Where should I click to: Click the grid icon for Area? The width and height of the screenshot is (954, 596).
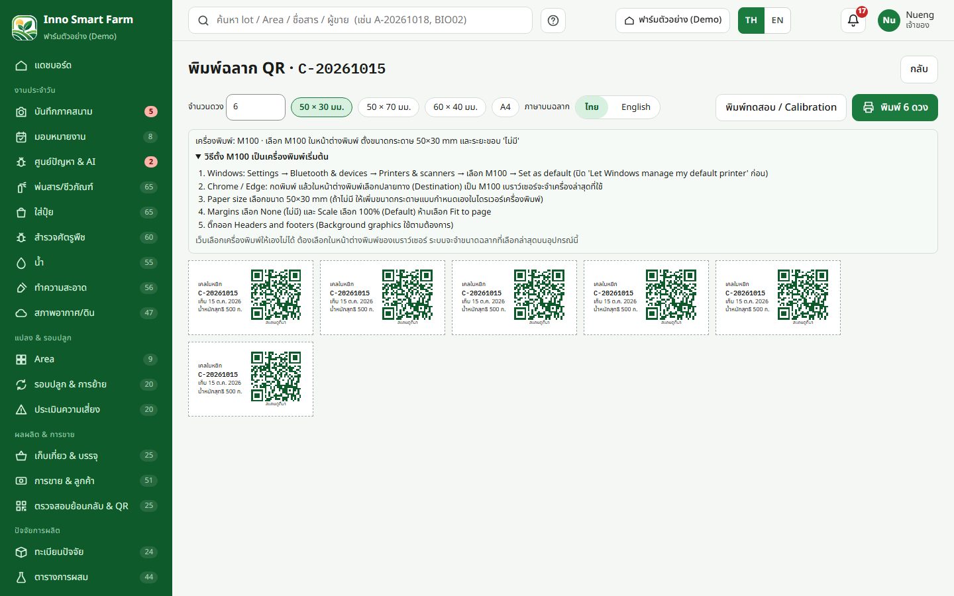pyautogui.click(x=21, y=360)
